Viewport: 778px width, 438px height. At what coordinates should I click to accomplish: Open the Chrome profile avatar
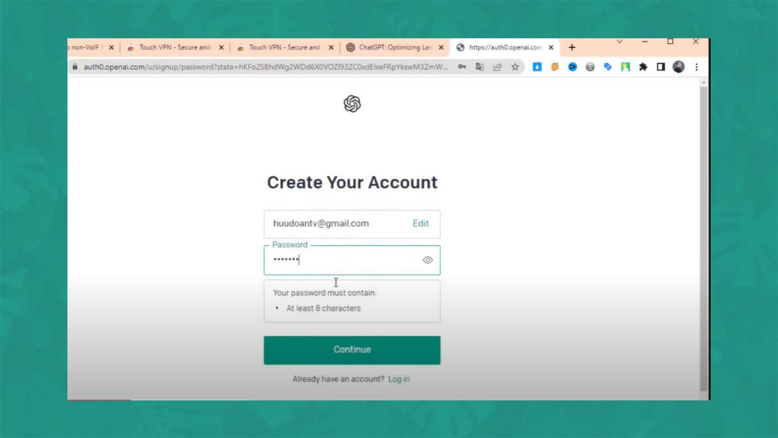coord(679,67)
